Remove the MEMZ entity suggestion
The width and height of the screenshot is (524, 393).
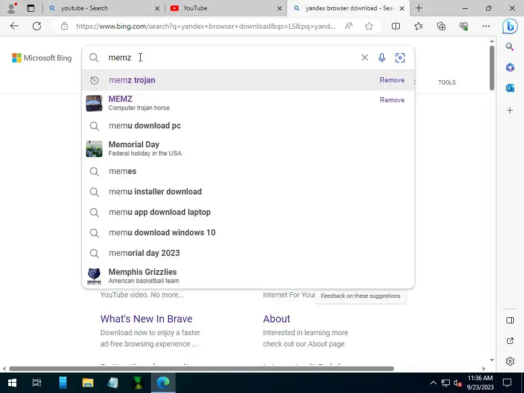point(392,100)
